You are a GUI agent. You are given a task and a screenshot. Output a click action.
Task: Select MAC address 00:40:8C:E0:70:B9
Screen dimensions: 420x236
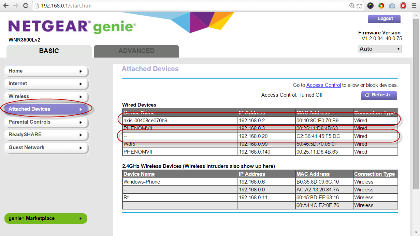pos(318,121)
